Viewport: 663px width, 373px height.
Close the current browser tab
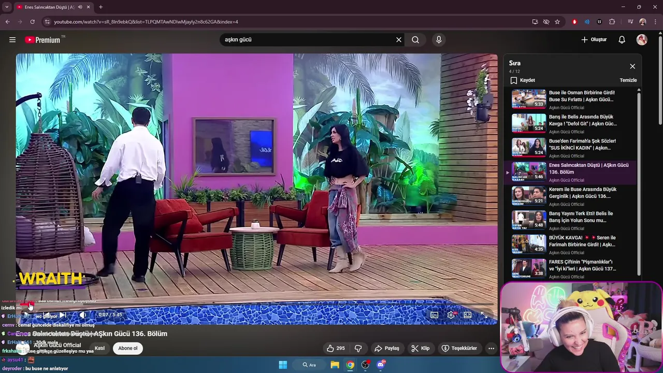89,7
